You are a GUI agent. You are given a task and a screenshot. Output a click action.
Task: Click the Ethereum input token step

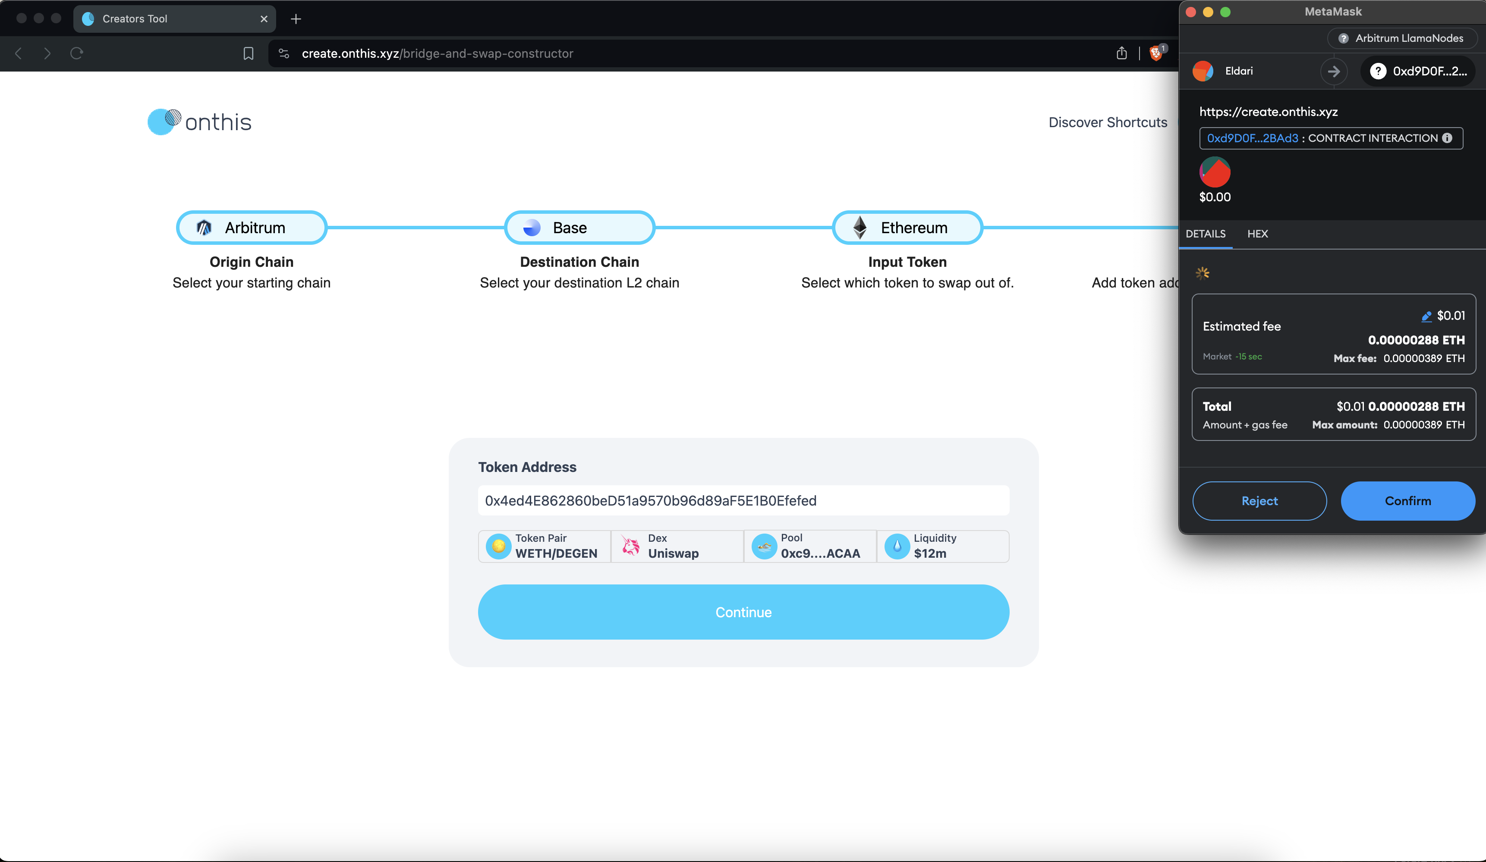907,228
